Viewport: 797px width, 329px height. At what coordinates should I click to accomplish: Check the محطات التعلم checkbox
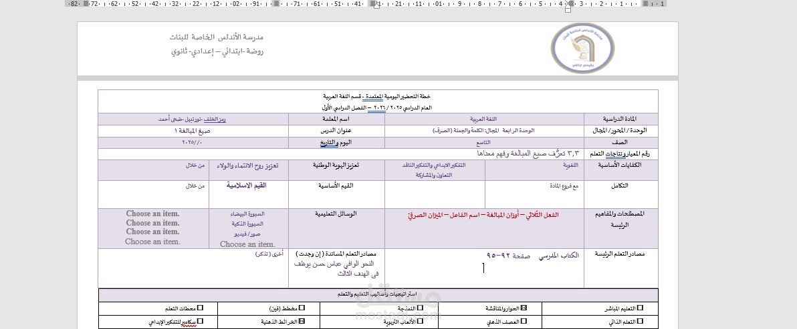(x=201, y=308)
